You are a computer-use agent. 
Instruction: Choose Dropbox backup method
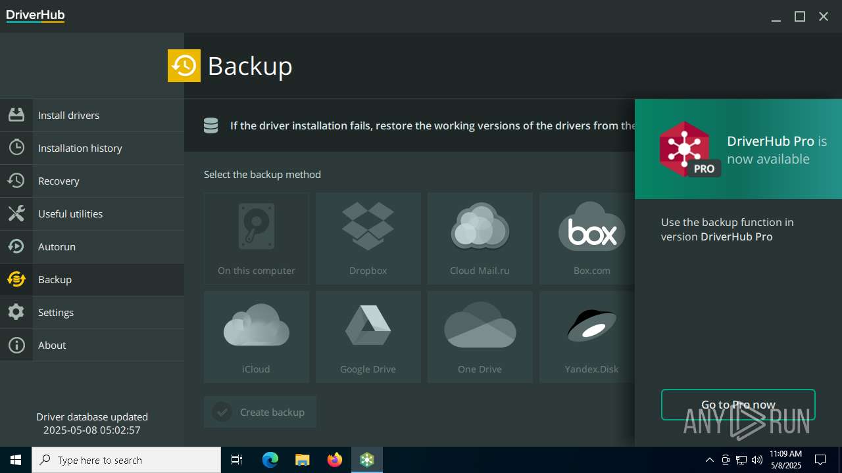[368, 238]
